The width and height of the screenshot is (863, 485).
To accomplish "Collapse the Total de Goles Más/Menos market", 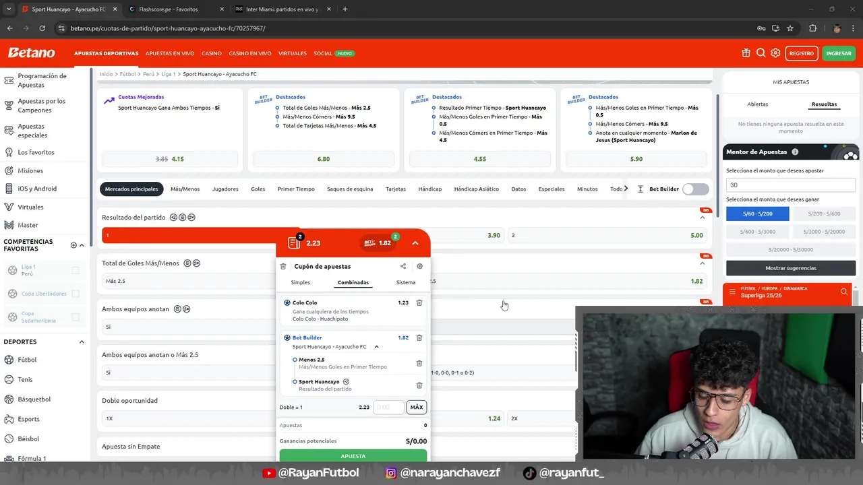I will click(703, 263).
